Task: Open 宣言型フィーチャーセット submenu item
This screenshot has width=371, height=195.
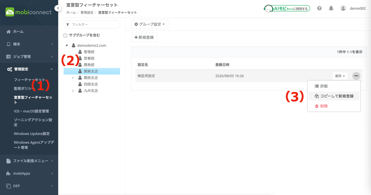Action: tap(33, 100)
